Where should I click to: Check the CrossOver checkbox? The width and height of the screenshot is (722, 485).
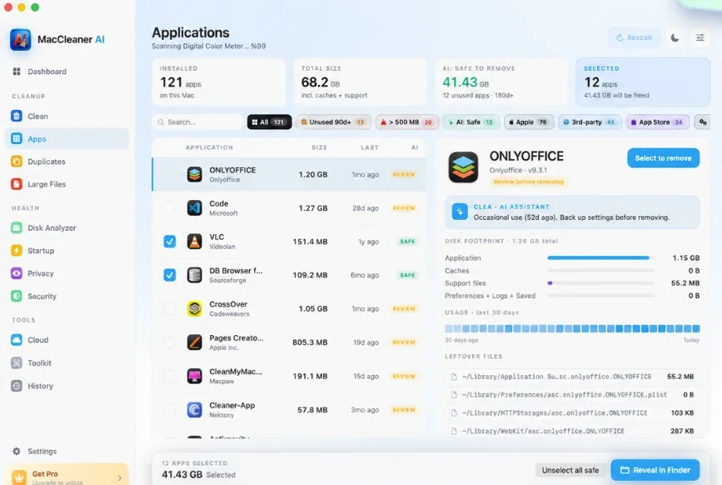(169, 308)
